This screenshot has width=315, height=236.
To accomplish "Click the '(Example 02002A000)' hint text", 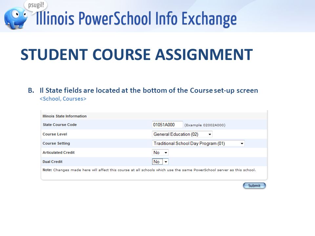I will [x=205, y=125].
